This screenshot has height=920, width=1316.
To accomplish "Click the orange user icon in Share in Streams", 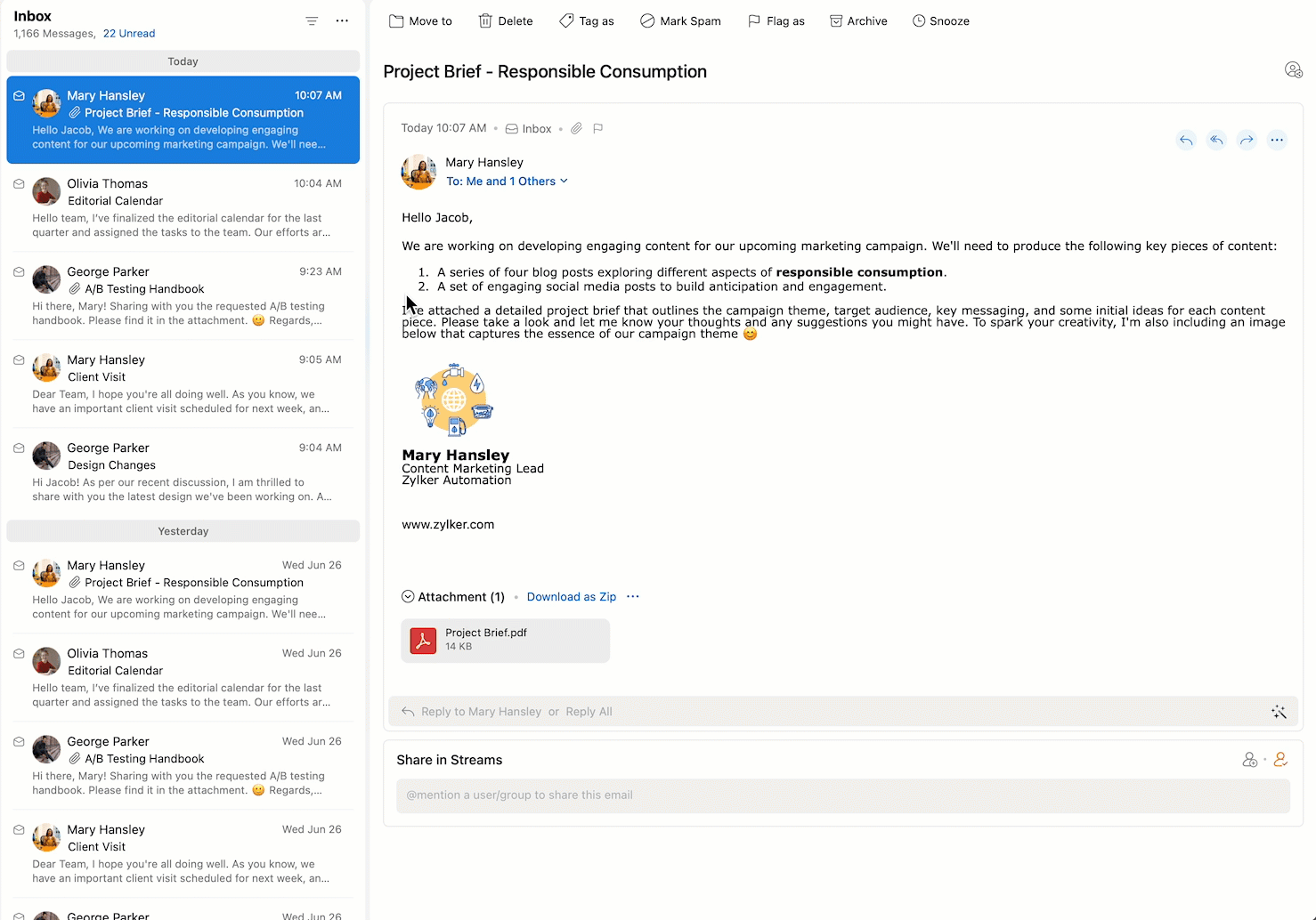I will click(1280, 760).
